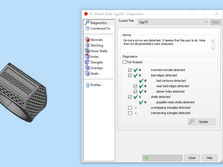
Task: Click green checkmark for inverted normals
Action: (x=136, y=70)
